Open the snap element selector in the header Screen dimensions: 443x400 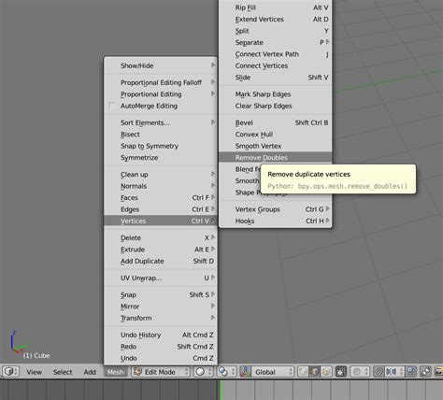(x=394, y=372)
